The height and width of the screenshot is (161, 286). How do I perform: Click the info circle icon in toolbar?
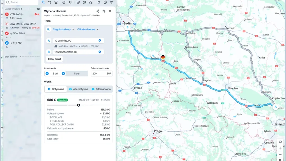[x=105, y=2]
